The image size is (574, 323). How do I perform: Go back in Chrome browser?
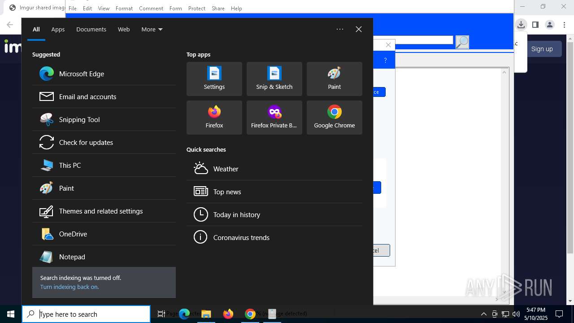tap(10, 25)
